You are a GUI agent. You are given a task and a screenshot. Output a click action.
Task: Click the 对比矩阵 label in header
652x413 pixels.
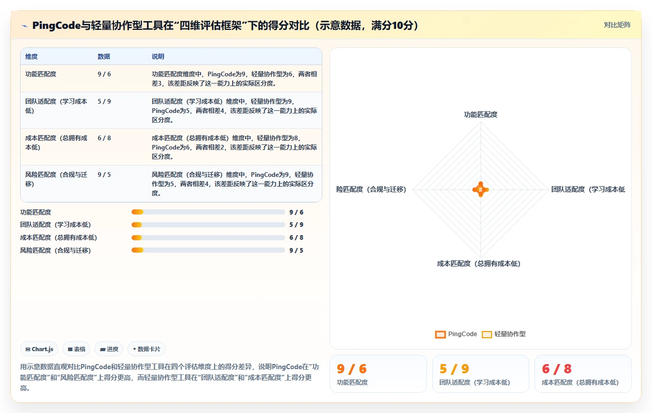pos(617,25)
